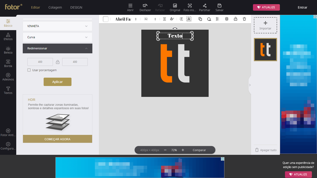317x178 pixels.
Task: Open the layer order options
Action: coord(226,19)
